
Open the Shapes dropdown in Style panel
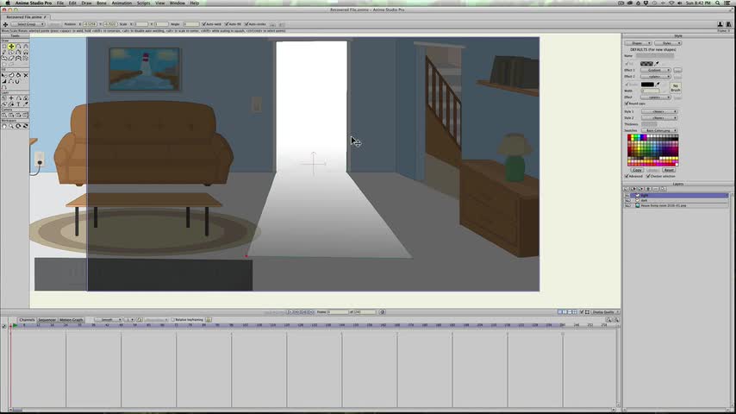pyautogui.click(x=638, y=43)
